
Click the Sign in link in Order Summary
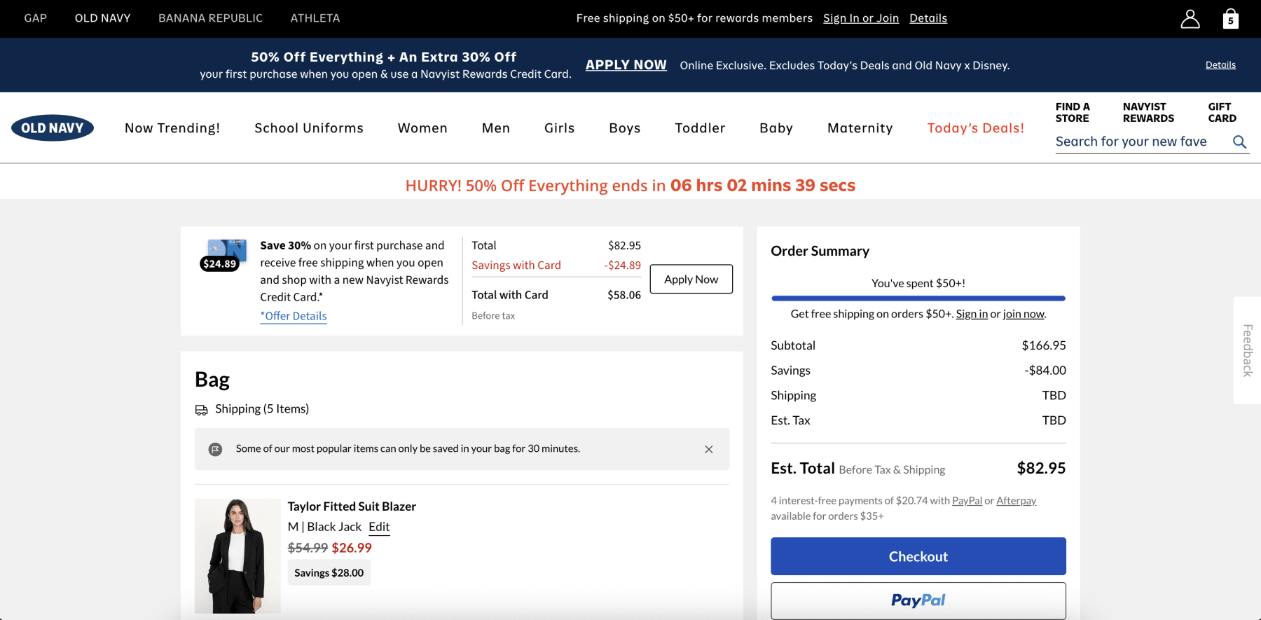click(972, 315)
